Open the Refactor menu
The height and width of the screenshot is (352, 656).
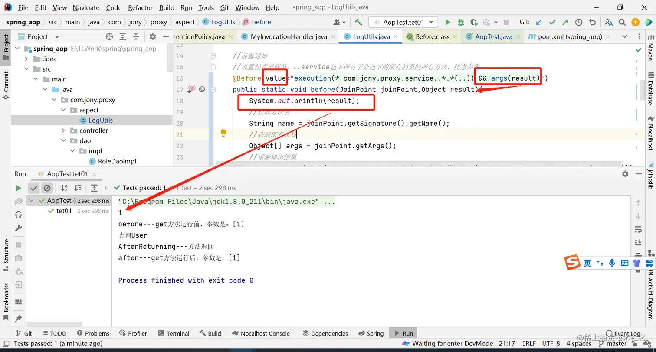(141, 8)
